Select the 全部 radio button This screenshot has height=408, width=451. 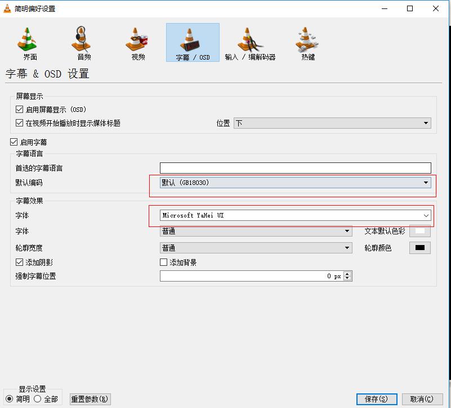38,399
